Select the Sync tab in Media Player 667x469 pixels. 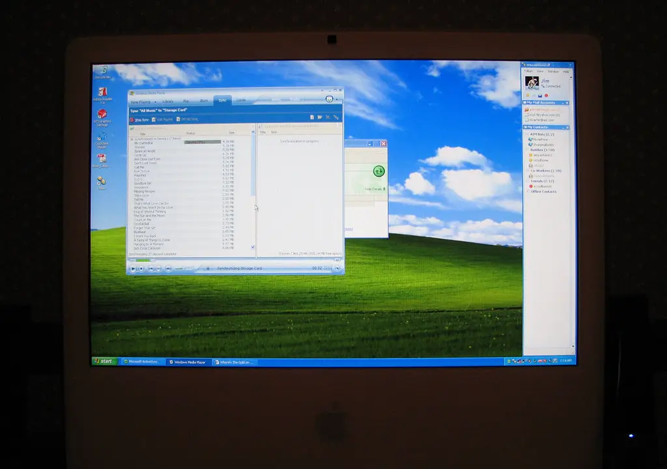[223, 100]
